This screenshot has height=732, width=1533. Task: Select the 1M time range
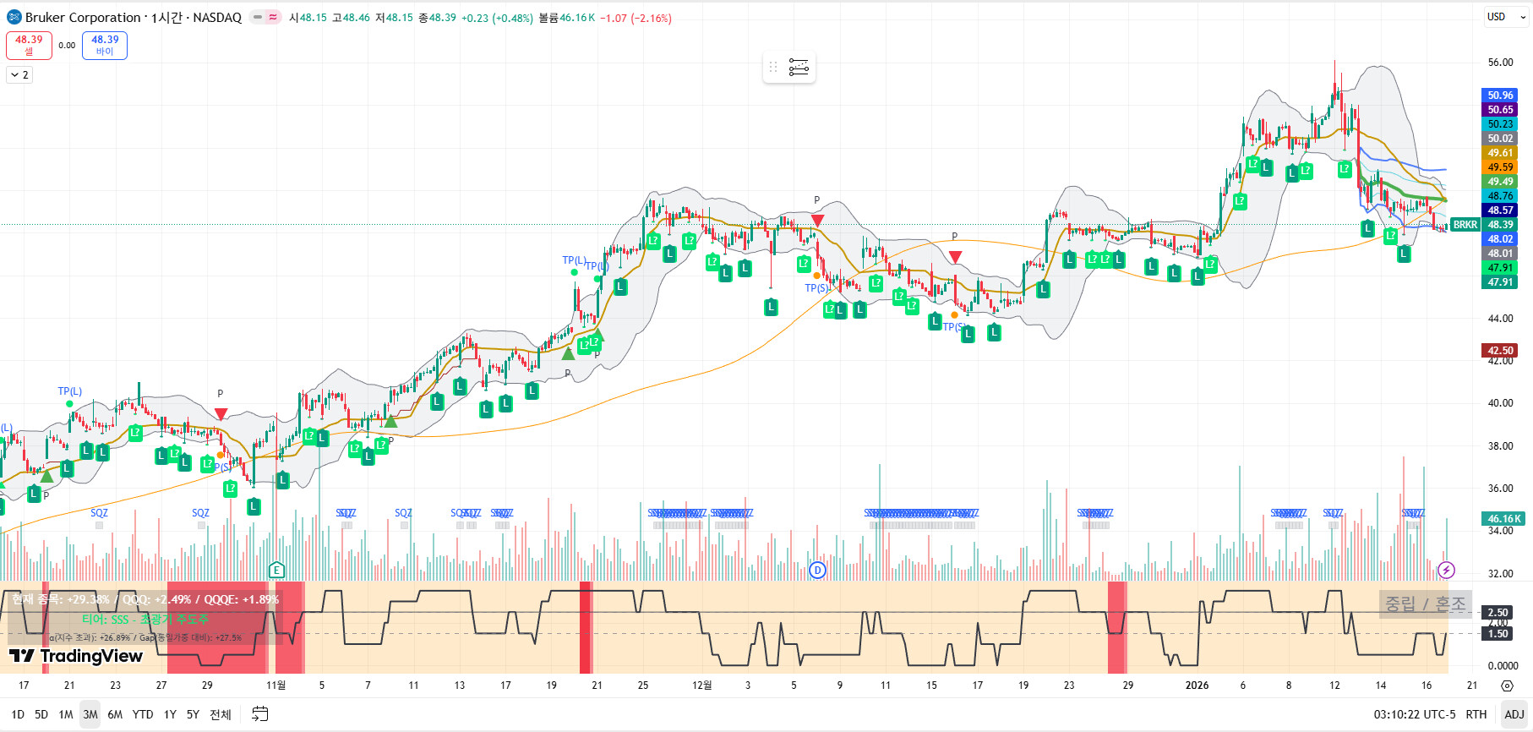tap(66, 714)
